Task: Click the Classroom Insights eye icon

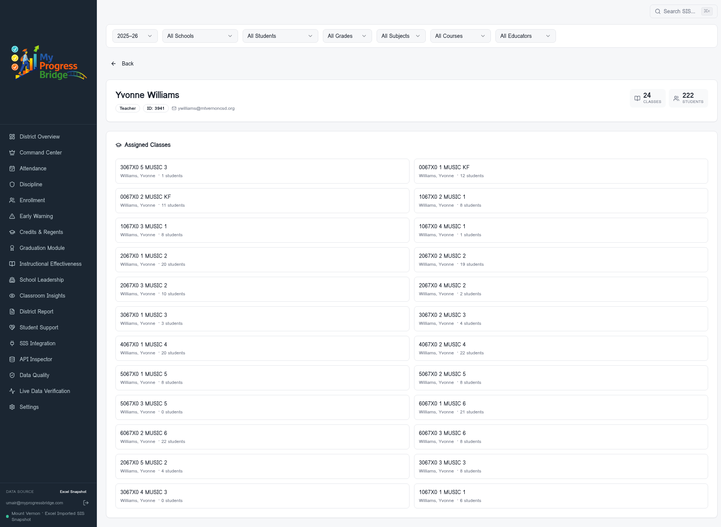Action: pyautogui.click(x=12, y=296)
